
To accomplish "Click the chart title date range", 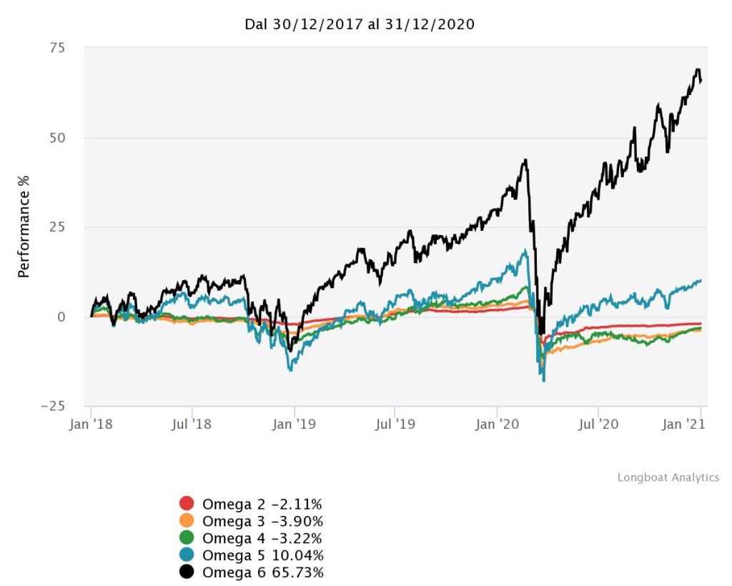I will (x=360, y=24).
